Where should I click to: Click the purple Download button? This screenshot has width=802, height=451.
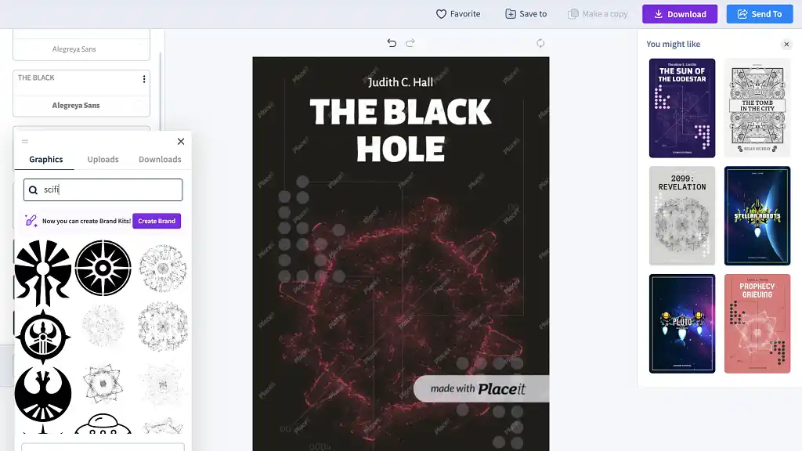coord(680,14)
